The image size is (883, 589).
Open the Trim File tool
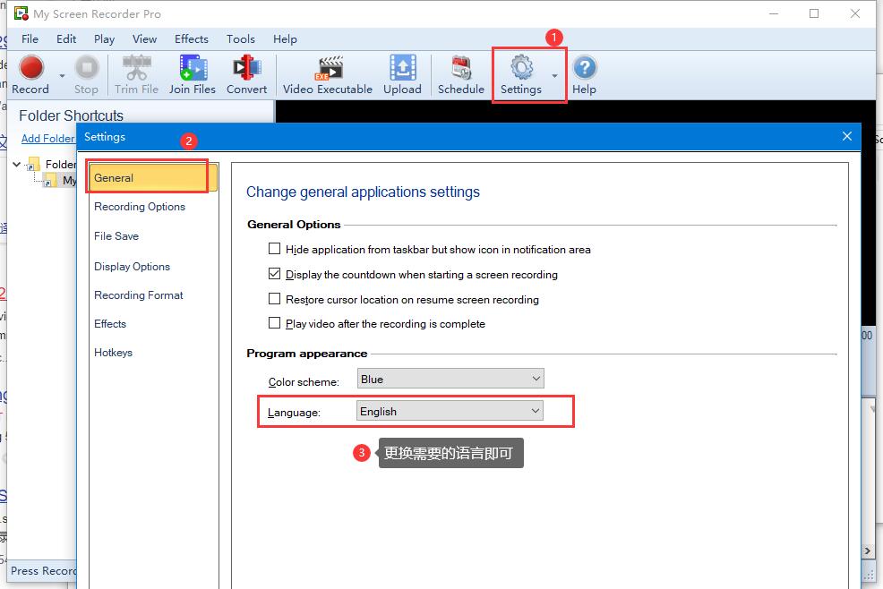(x=136, y=74)
